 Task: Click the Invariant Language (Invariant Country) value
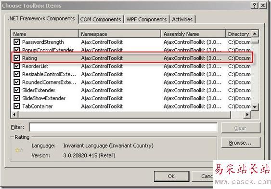tap(108, 146)
